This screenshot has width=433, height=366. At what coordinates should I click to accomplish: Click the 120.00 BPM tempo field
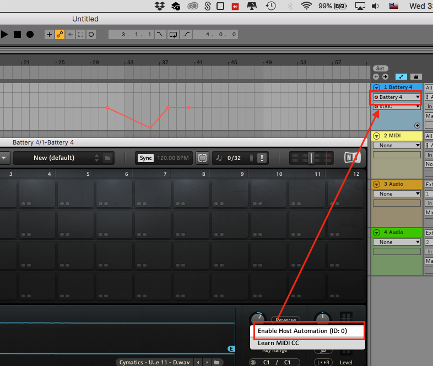(173, 158)
